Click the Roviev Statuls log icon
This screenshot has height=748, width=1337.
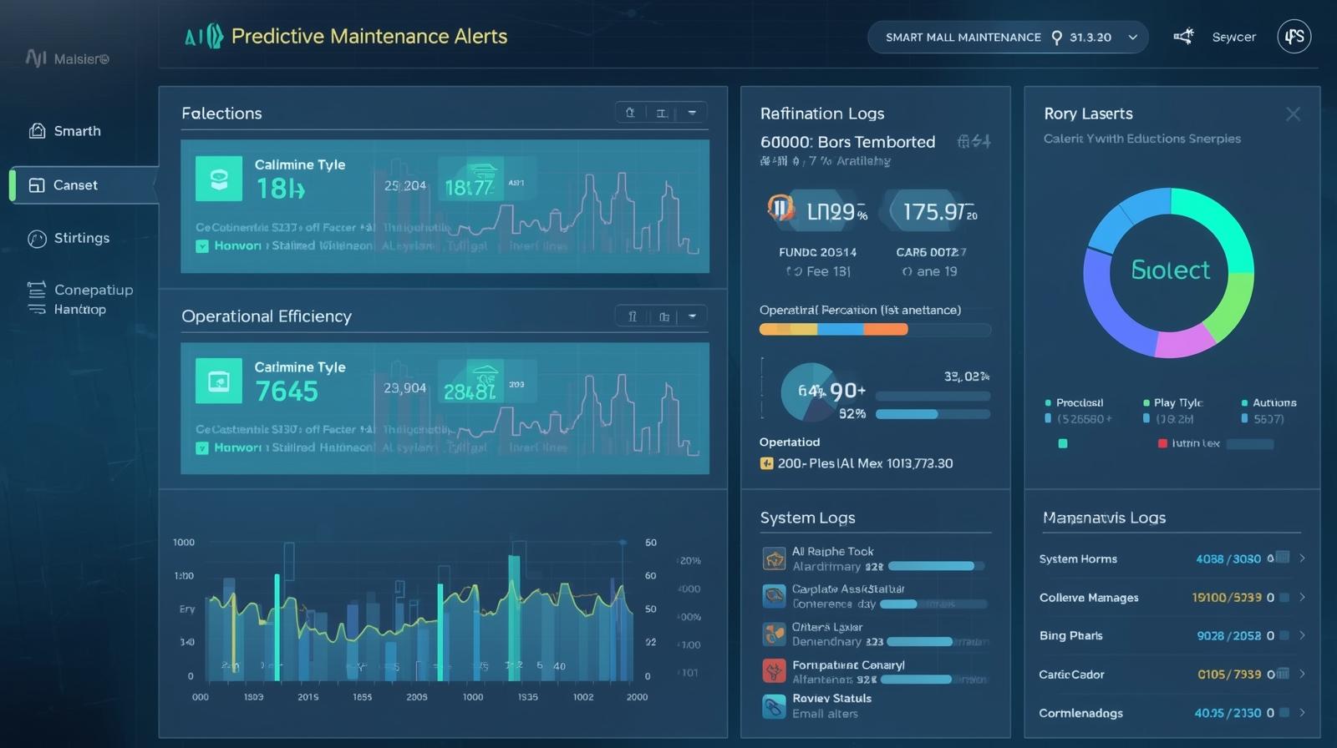point(774,706)
